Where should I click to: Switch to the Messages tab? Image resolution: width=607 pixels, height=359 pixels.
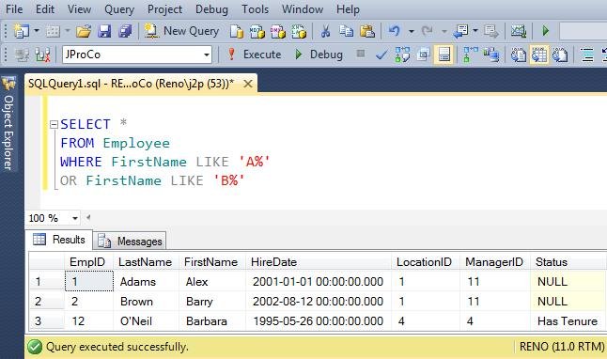130,241
